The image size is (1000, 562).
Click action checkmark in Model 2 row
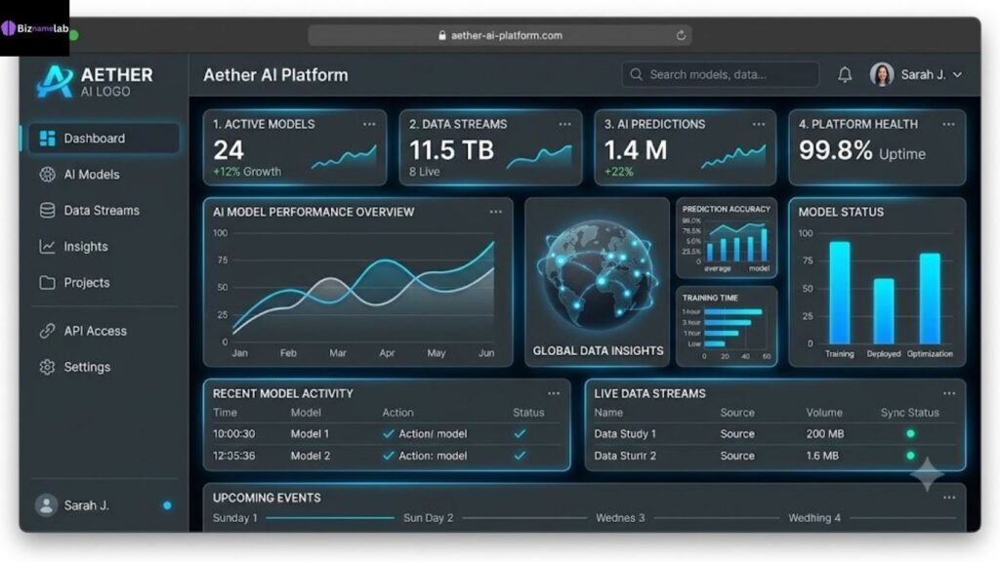pyautogui.click(x=388, y=456)
